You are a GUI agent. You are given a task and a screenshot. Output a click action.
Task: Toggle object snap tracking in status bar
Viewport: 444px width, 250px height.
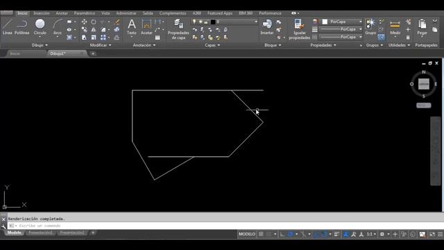tap(316, 234)
